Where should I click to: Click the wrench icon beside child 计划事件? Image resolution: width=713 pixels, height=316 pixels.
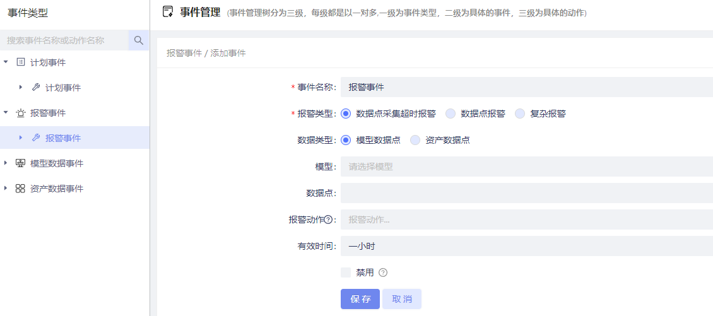click(35, 88)
